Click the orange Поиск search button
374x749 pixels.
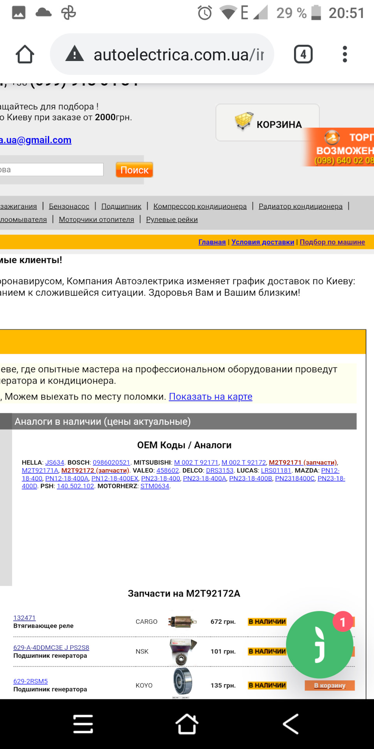coord(134,170)
